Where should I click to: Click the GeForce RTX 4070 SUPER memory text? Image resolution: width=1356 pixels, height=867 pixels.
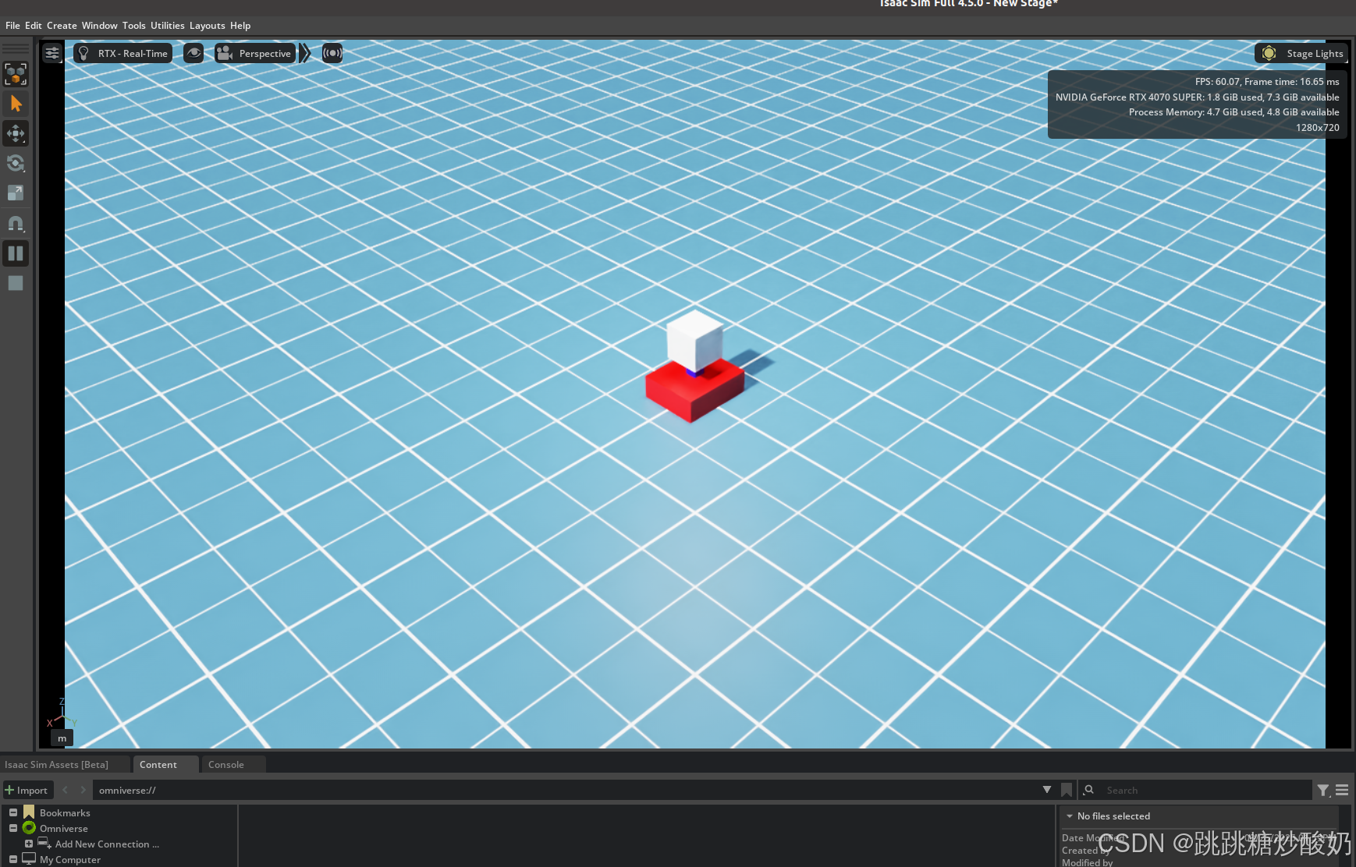pyautogui.click(x=1198, y=97)
